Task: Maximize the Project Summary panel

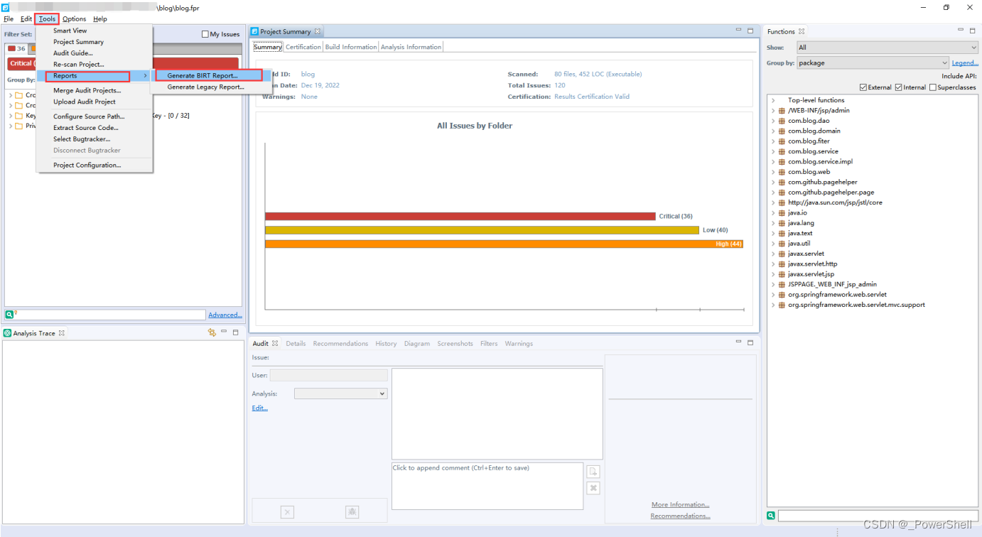Action: [x=750, y=31]
